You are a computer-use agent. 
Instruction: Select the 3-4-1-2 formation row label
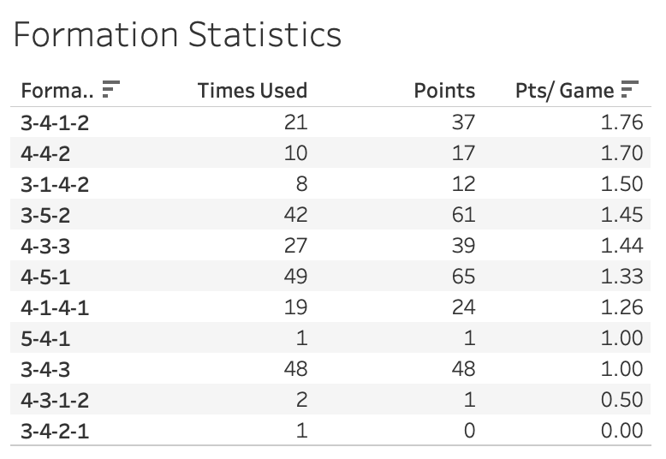[55, 122]
